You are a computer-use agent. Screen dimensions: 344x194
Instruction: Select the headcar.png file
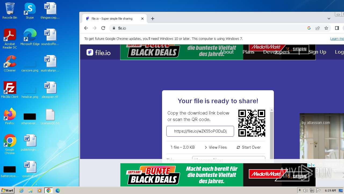[x=30, y=92]
